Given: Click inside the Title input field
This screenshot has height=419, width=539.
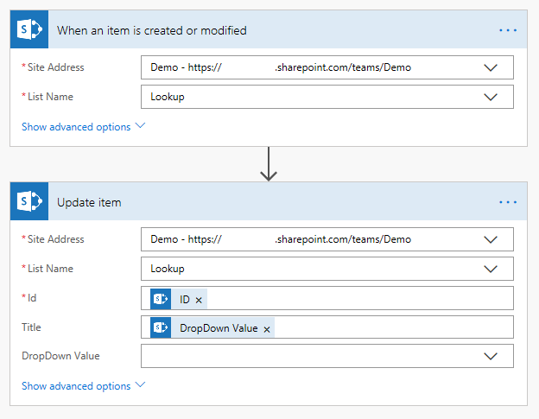Looking at the screenshot, I should [389, 328].
